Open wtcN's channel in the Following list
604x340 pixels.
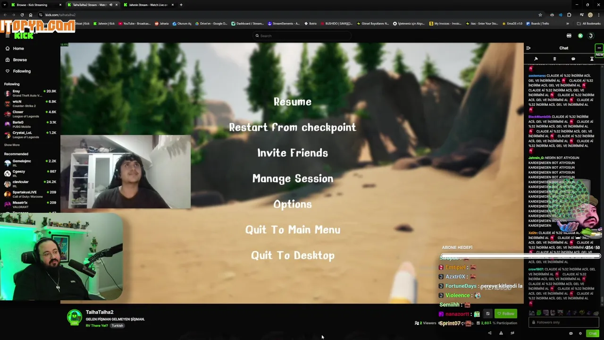tap(30, 103)
